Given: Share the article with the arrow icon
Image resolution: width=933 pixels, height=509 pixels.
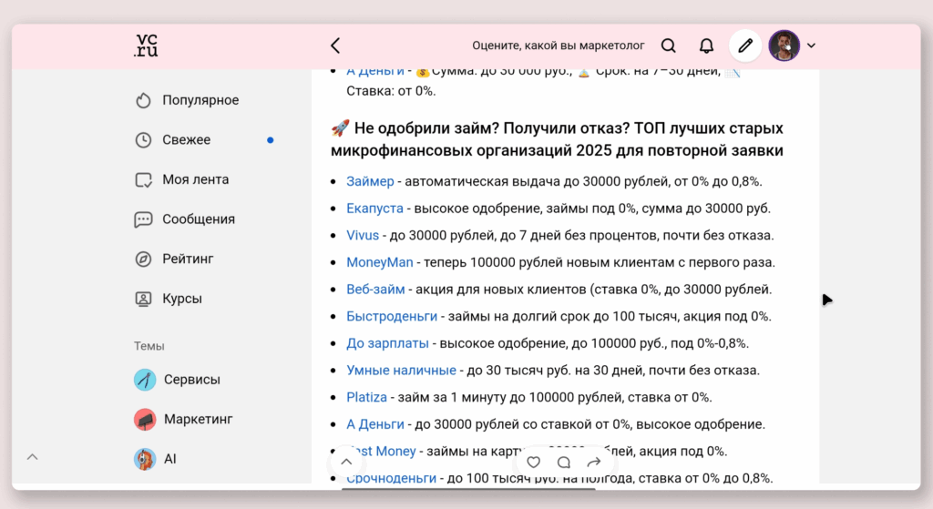Looking at the screenshot, I should [594, 463].
